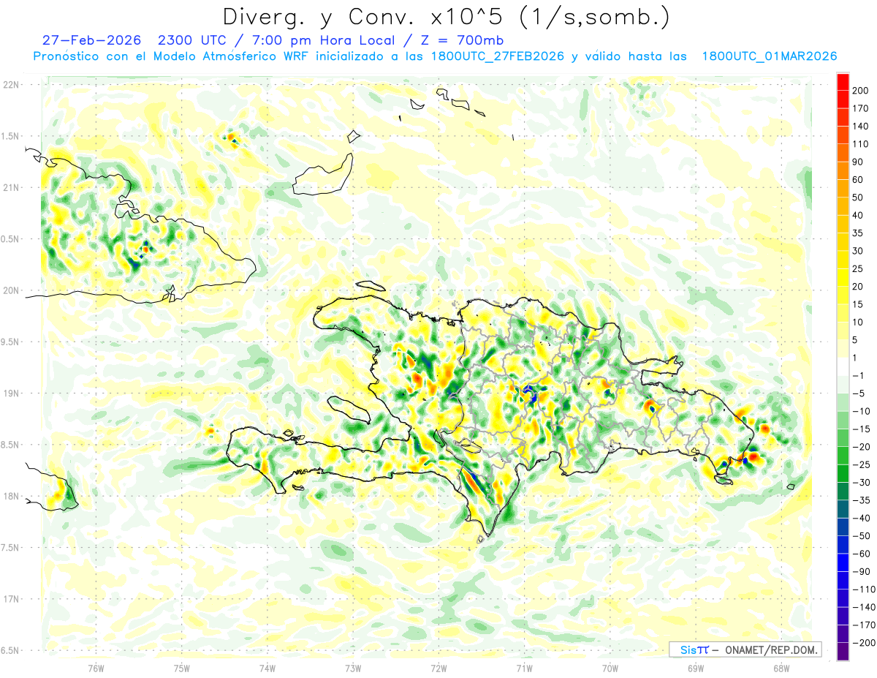The height and width of the screenshot is (678, 877).
Task: Click the '0.5N' latitude label
Action: click(x=10, y=239)
